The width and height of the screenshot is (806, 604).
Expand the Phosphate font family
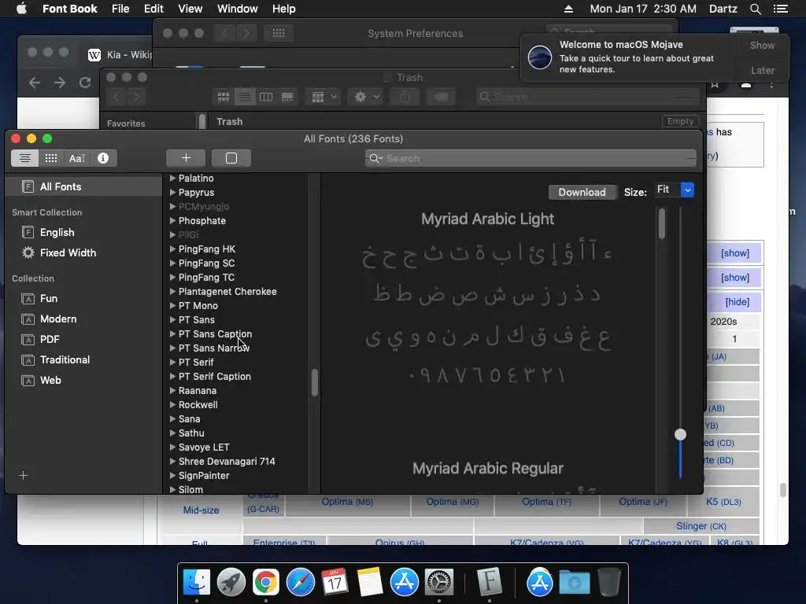point(172,221)
